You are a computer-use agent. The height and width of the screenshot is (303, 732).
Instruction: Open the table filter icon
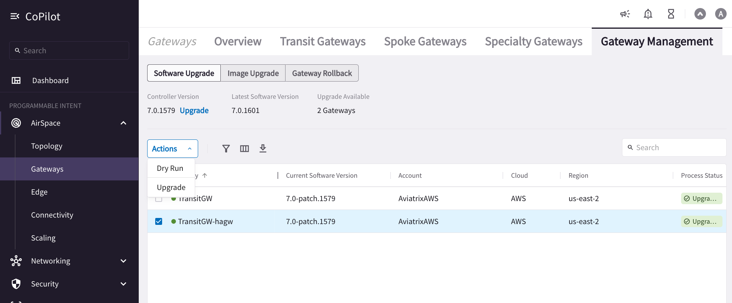[226, 149]
